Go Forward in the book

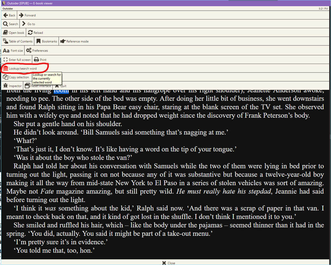coord(27,15)
